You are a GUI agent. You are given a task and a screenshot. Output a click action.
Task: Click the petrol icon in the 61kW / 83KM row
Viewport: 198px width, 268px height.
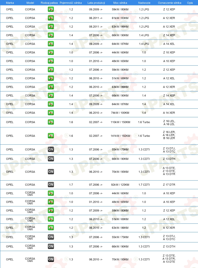click(51, 18)
